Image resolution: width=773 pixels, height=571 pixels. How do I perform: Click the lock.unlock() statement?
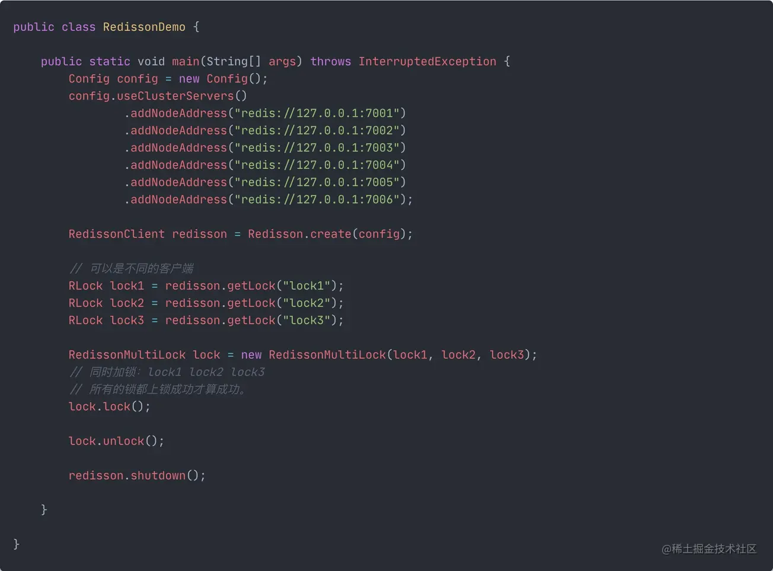pos(116,441)
